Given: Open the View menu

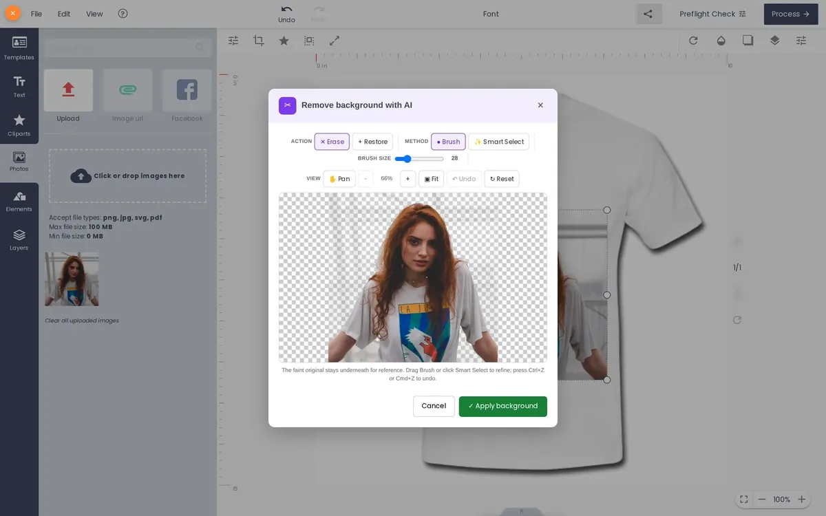Looking at the screenshot, I should pos(94,14).
